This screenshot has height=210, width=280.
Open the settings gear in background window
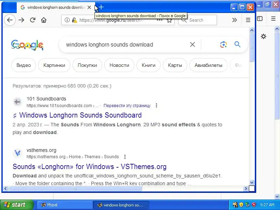(264, 36)
